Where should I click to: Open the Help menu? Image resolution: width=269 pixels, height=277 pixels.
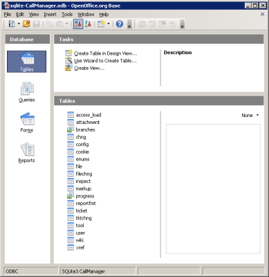(104, 15)
